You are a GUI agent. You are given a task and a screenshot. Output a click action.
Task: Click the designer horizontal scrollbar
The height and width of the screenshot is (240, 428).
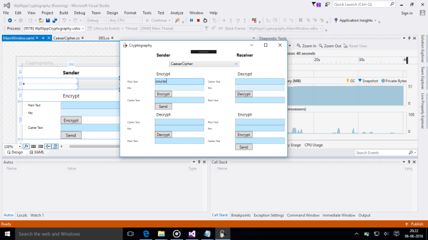pos(94,147)
